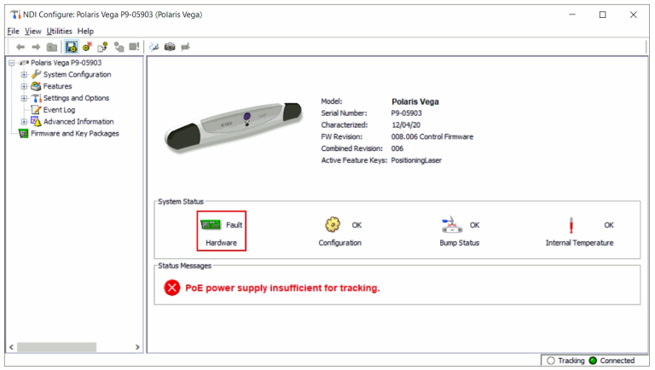Click the wrench icon beside System Configuration
655x370 pixels.
(37, 74)
